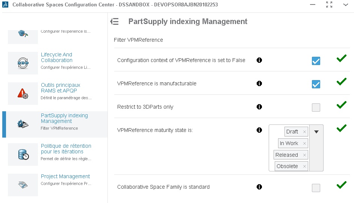Viewport: 354px width, 203px height.
Task: Enable Restrict to 3DParts only checkbox
Action: [x=316, y=108]
